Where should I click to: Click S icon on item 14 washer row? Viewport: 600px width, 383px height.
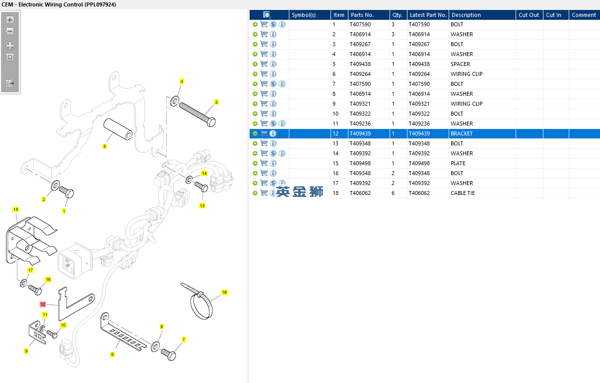pyautogui.click(x=273, y=153)
